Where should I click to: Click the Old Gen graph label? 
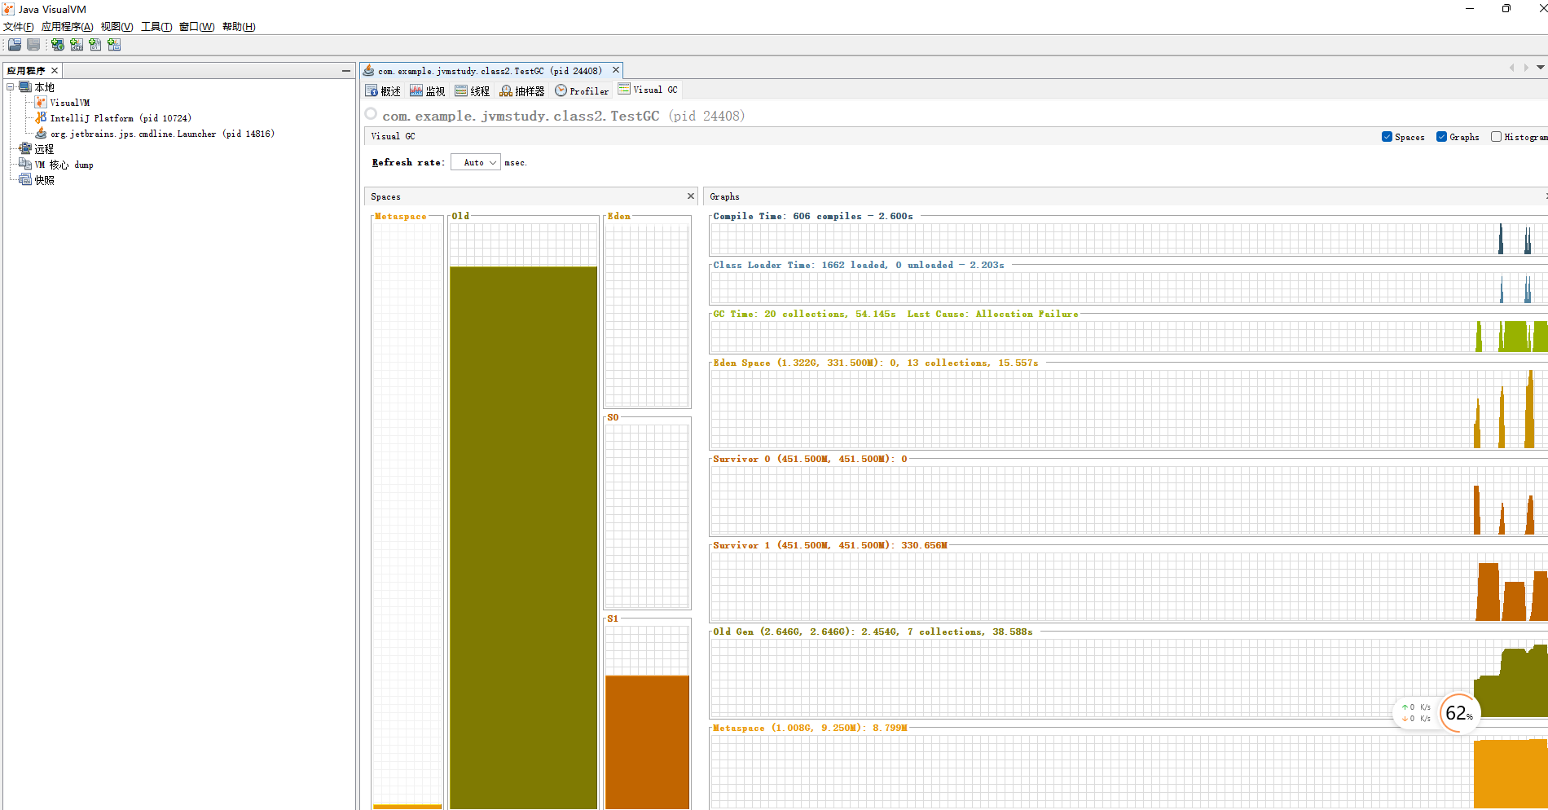point(873,632)
